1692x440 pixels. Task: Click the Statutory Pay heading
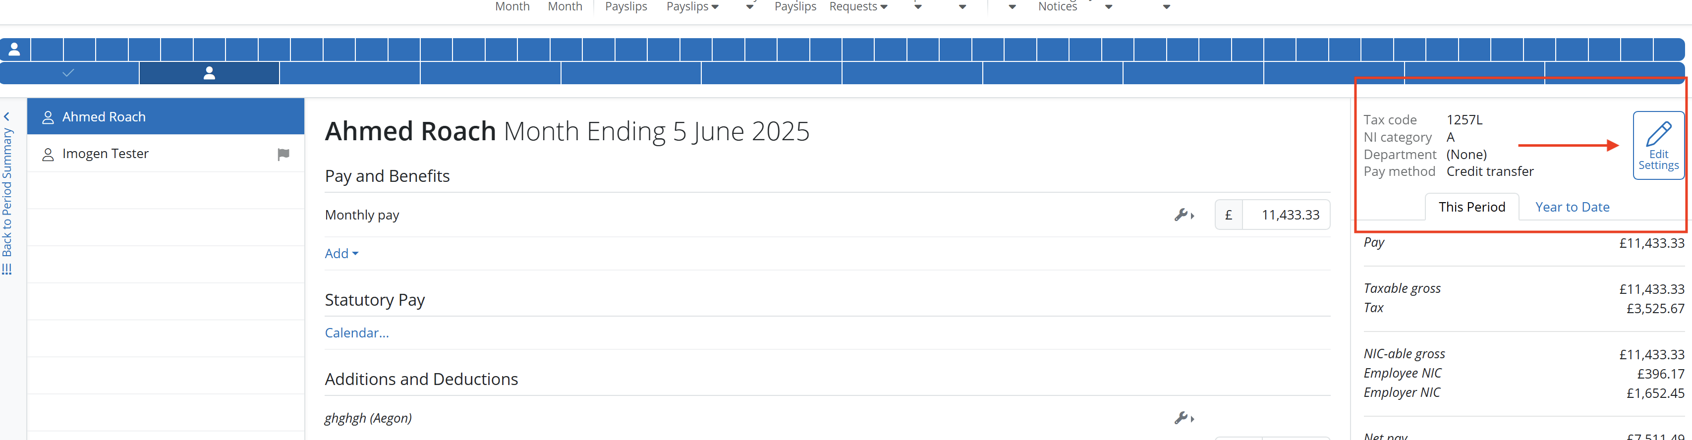(x=374, y=300)
